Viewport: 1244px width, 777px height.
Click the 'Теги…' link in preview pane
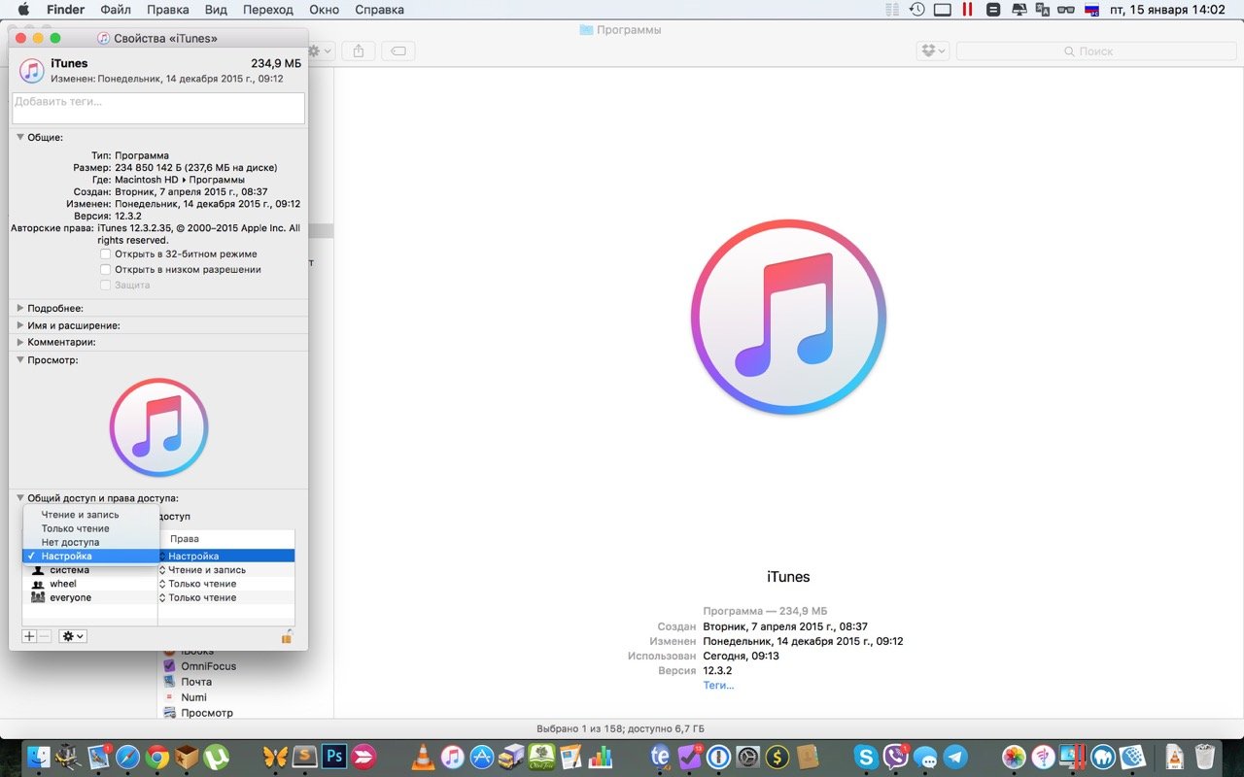click(x=718, y=685)
